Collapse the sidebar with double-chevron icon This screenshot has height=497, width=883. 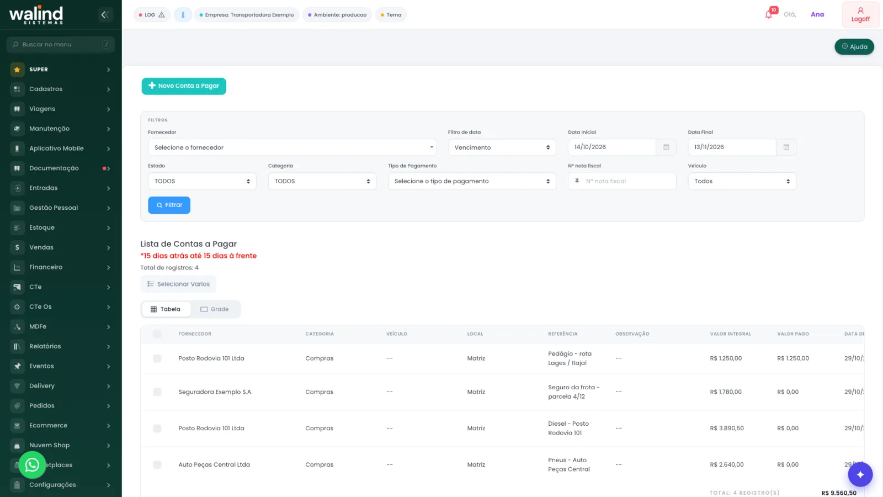point(105,15)
